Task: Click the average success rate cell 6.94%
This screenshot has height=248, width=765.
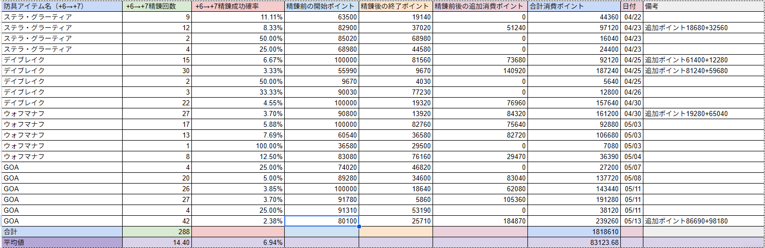Action: point(239,242)
